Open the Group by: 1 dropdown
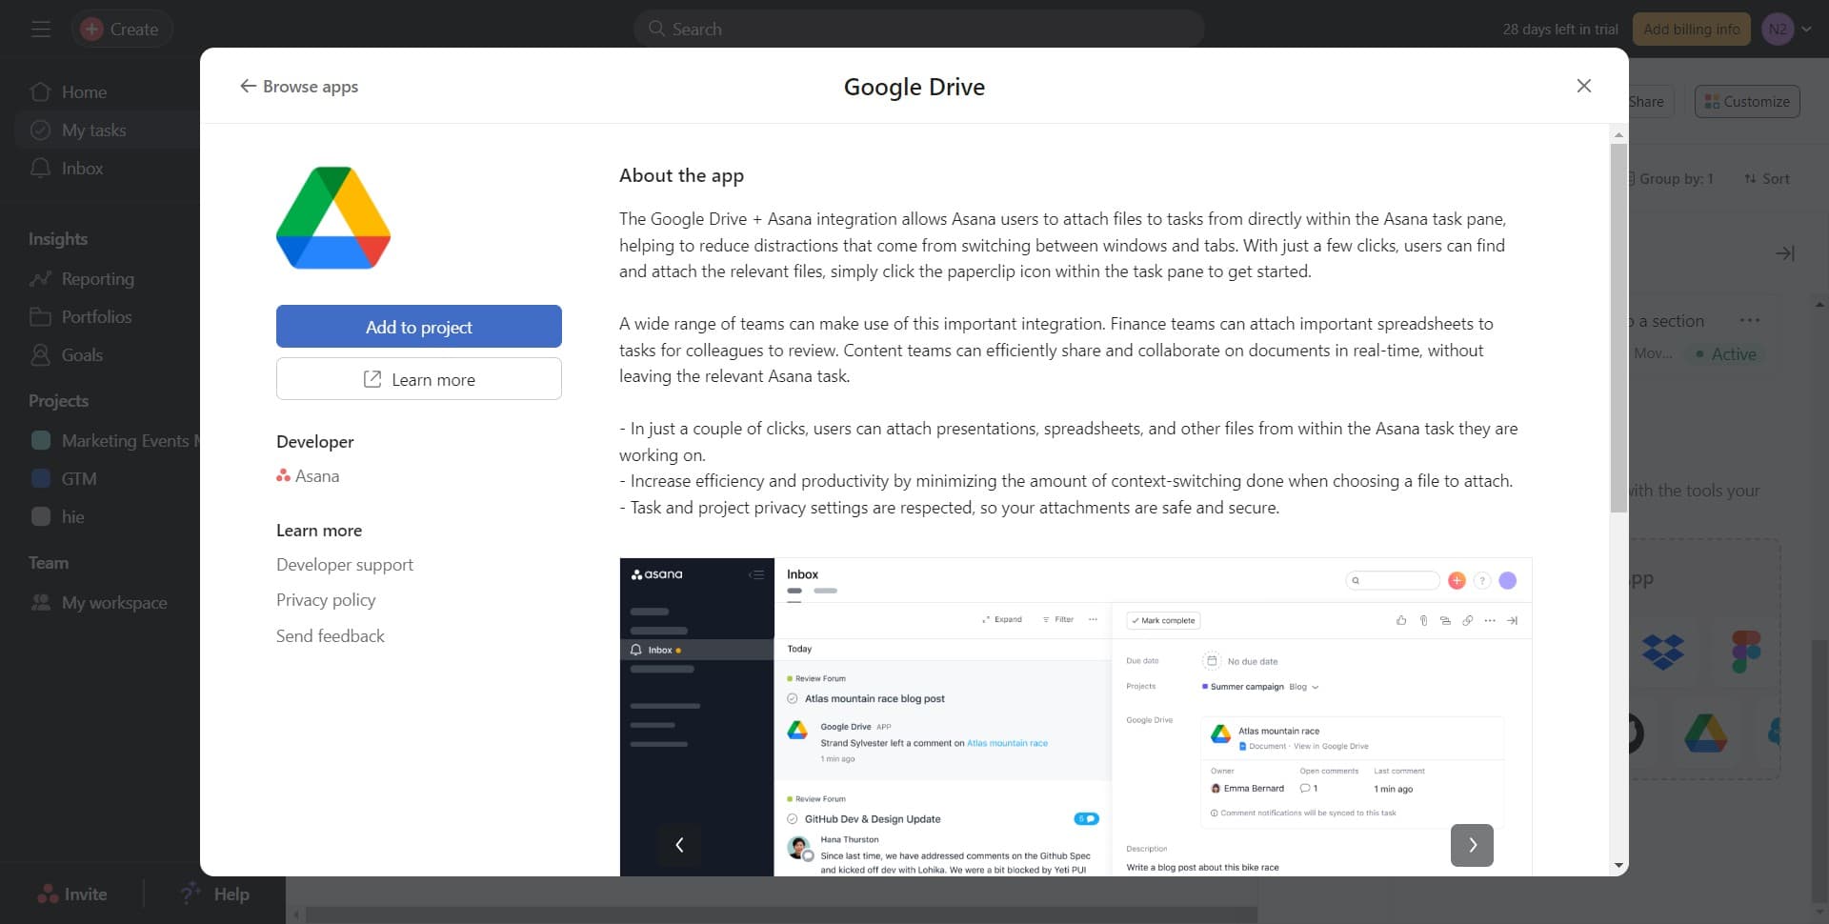The height and width of the screenshot is (924, 1829). pyautogui.click(x=1670, y=178)
